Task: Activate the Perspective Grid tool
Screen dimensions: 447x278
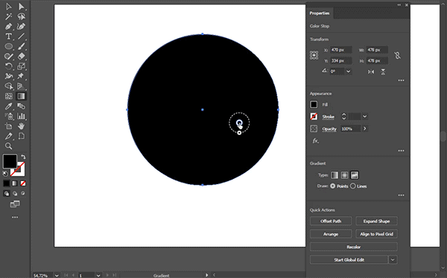Action: [x=21, y=86]
